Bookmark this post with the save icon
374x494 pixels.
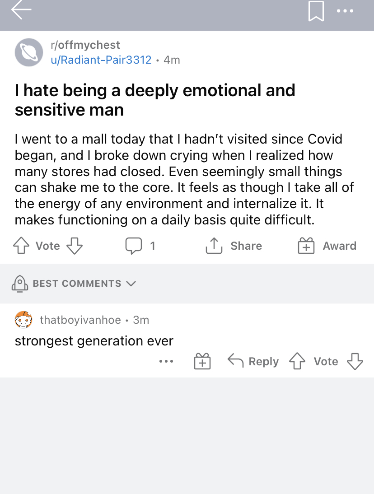[316, 11]
